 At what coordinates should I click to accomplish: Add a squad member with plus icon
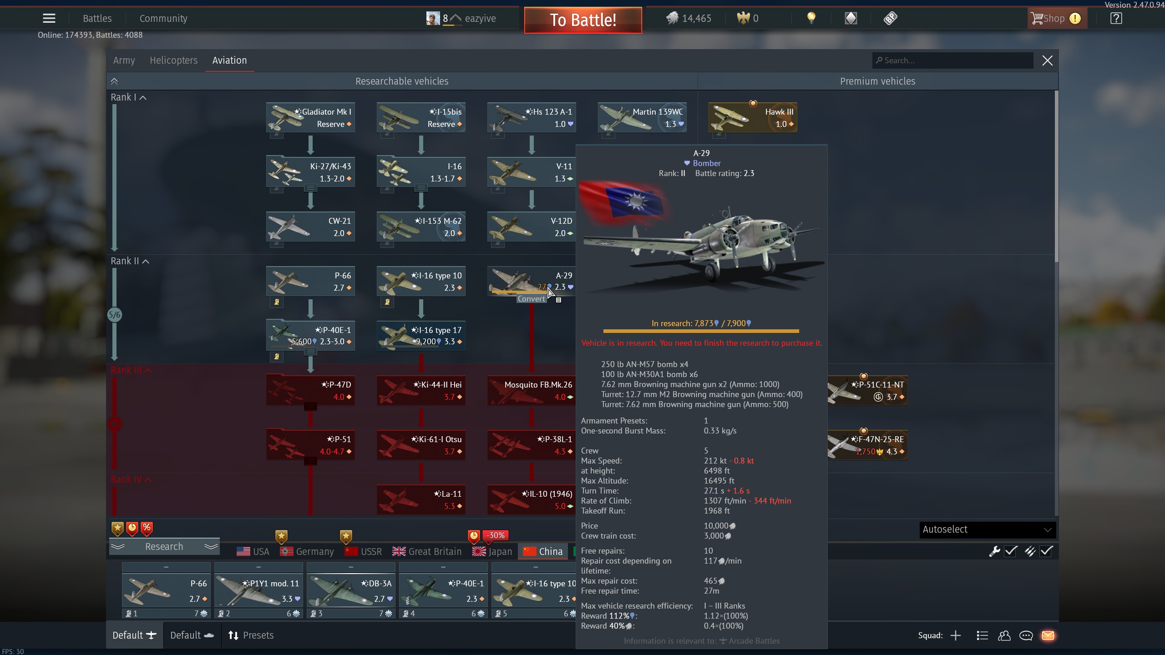coord(956,635)
